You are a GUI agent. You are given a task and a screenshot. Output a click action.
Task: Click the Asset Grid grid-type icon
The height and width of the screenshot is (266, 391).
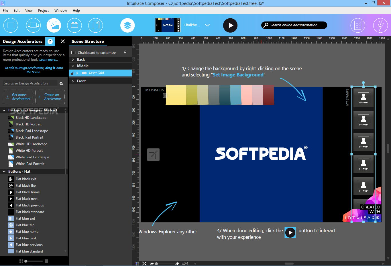tap(84, 73)
